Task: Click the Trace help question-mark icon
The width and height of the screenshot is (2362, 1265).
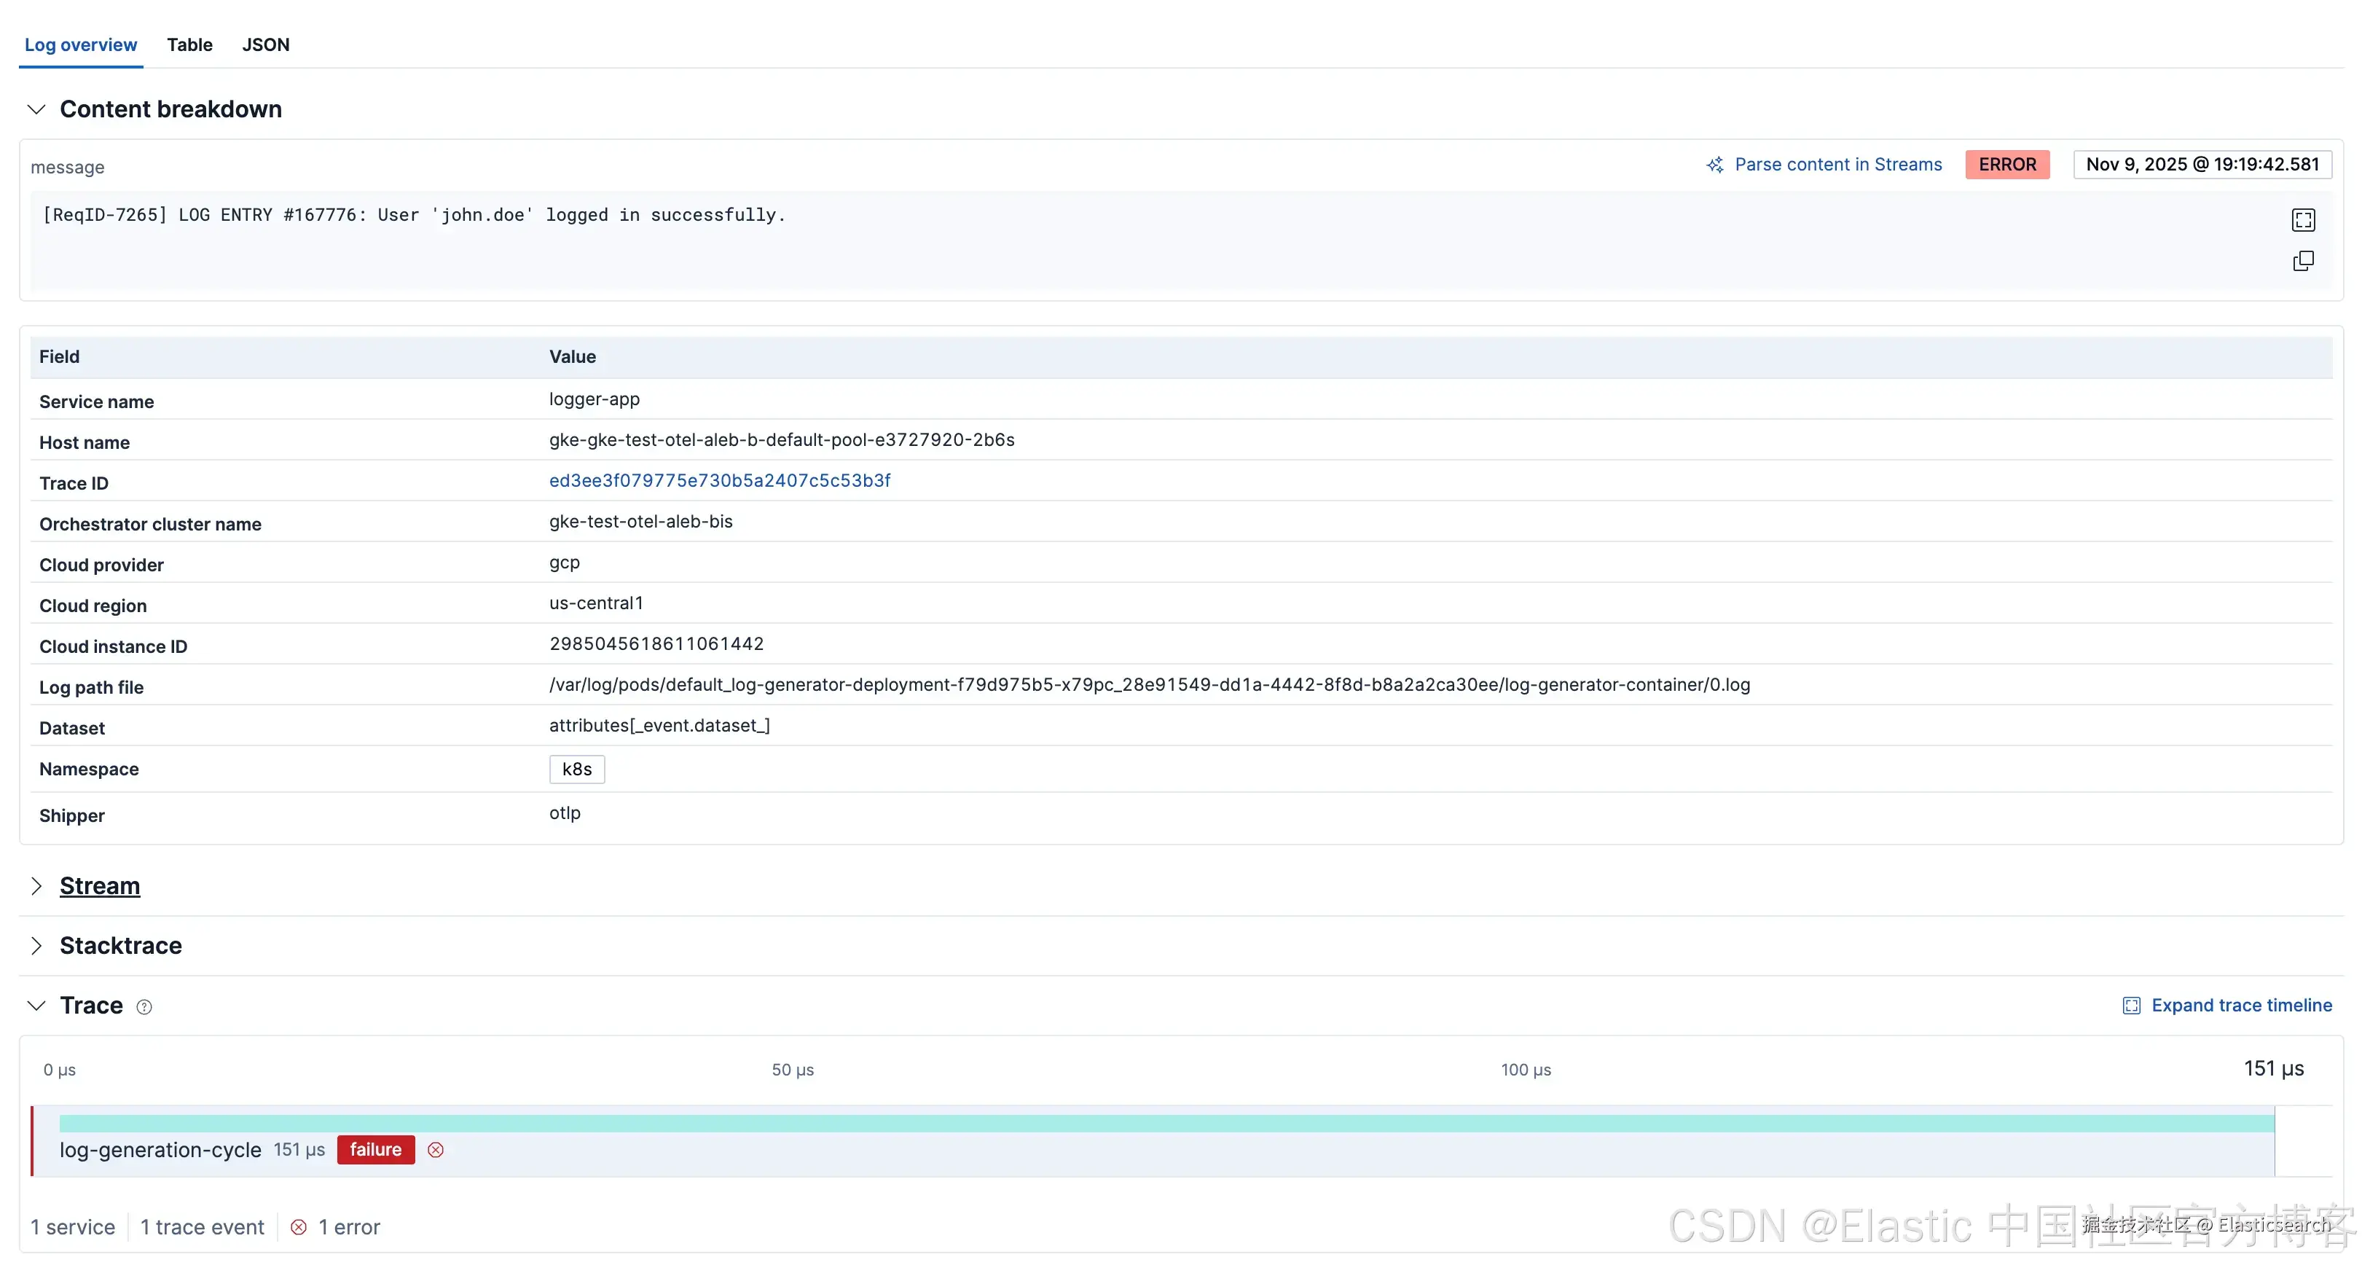Action: coord(144,1006)
